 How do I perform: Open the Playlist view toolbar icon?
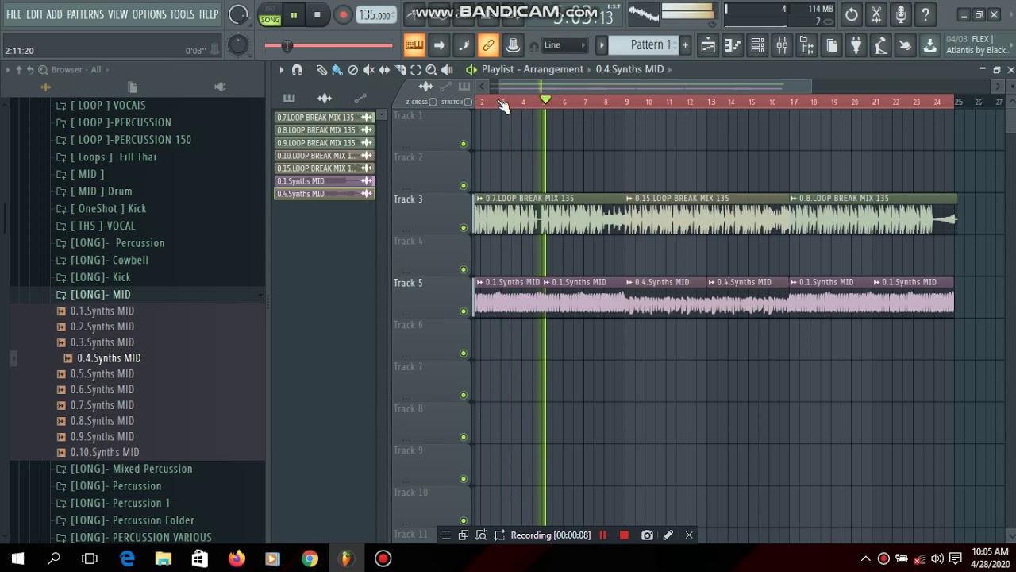point(708,46)
